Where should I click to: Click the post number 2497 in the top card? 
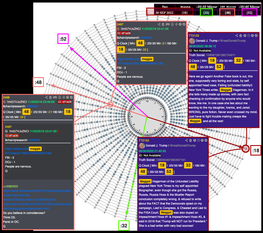(x=120, y=24)
